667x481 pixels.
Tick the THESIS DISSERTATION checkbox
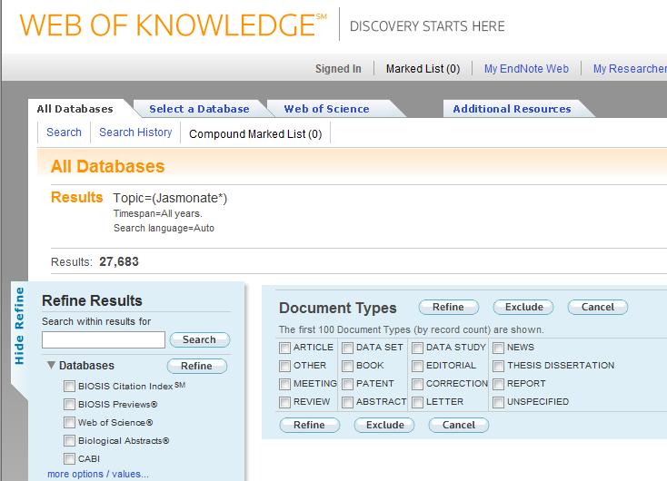tap(498, 366)
